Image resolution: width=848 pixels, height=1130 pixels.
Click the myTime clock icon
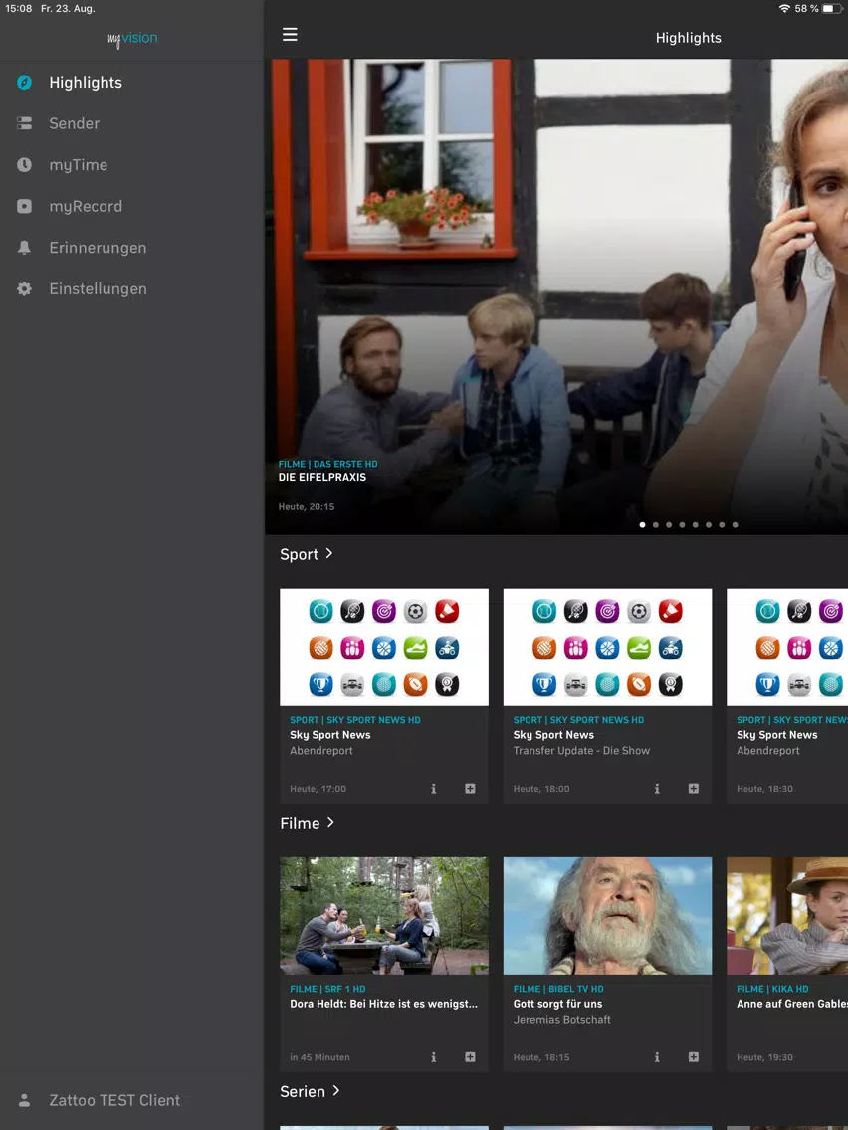[24, 165]
